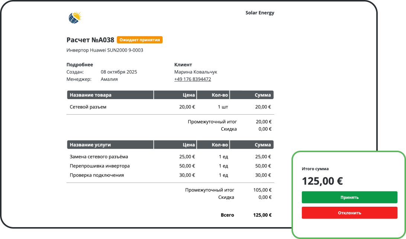
Task: Click the services table Цена header
Action: click(175, 145)
